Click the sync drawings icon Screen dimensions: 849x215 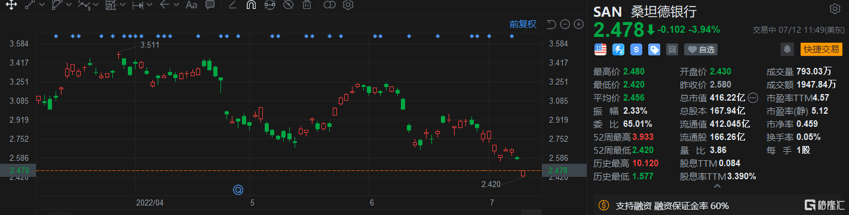point(269,5)
